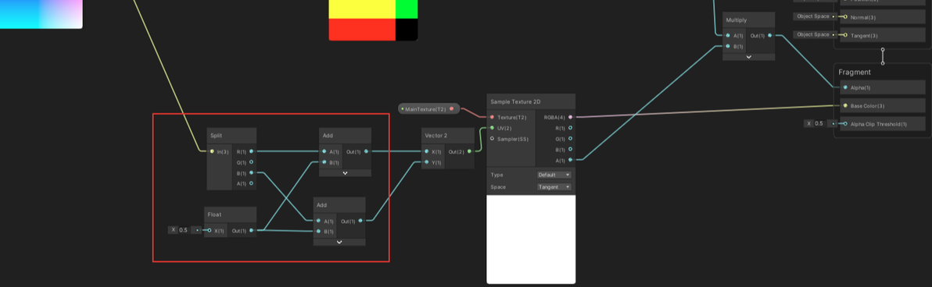Click the Multiply node's Out(1) port
Image resolution: width=932 pixels, height=287 pixels.
[770, 36]
